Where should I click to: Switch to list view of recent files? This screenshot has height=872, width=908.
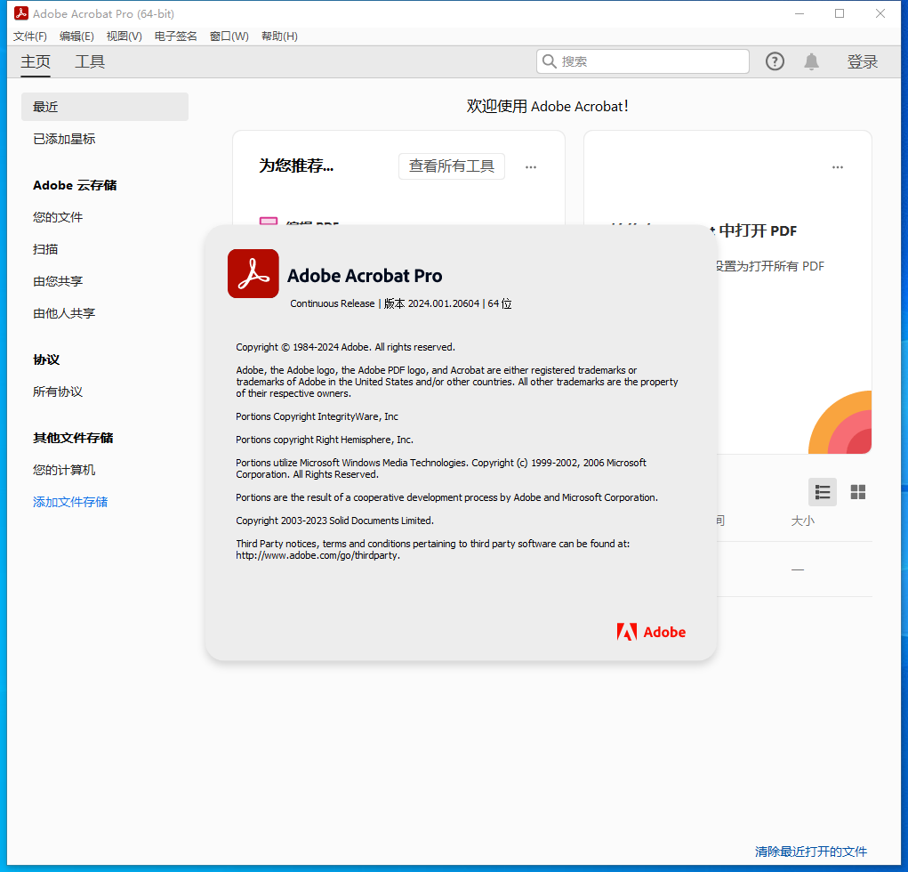pos(823,492)
